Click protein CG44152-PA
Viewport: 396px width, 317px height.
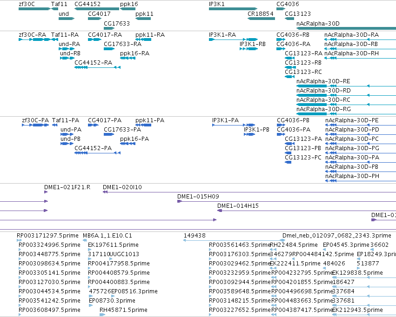coord(97,153)
